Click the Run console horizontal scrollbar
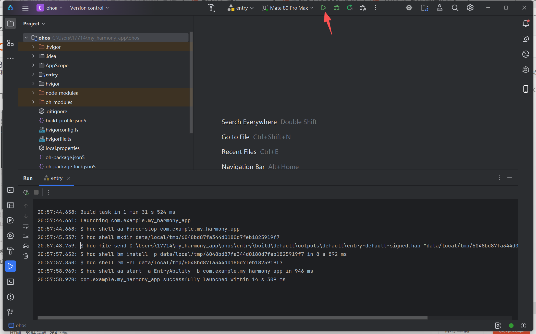The width and height of the screenshot is (536, 334). pyautogui.click(x=232, y=318)
